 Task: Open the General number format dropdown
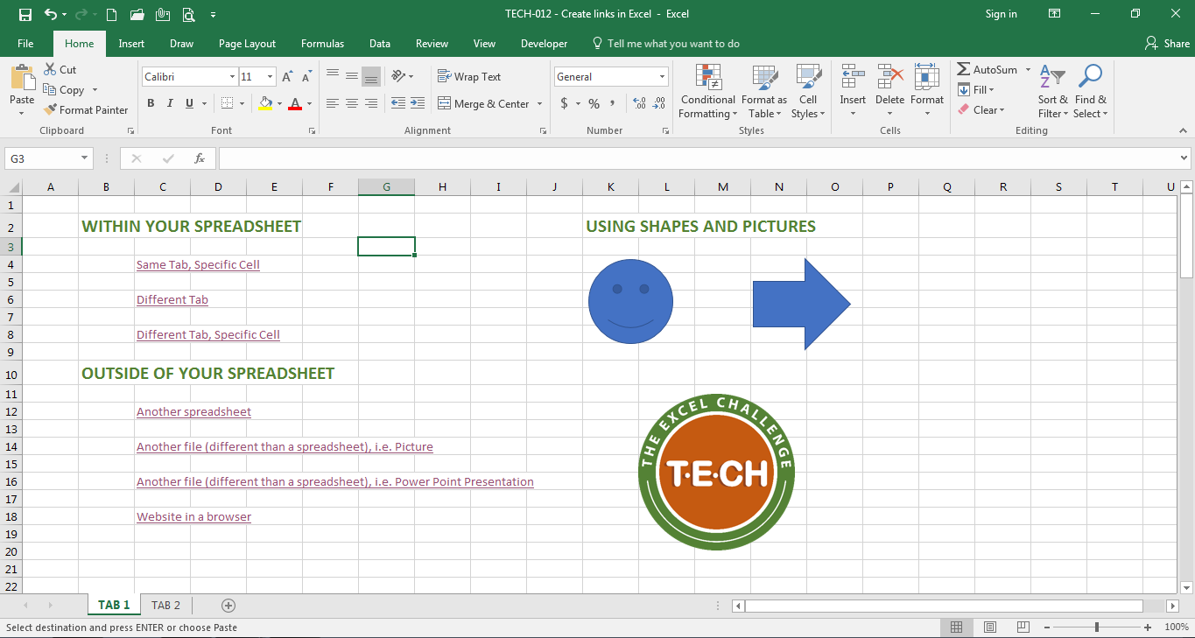click(662, 77)
